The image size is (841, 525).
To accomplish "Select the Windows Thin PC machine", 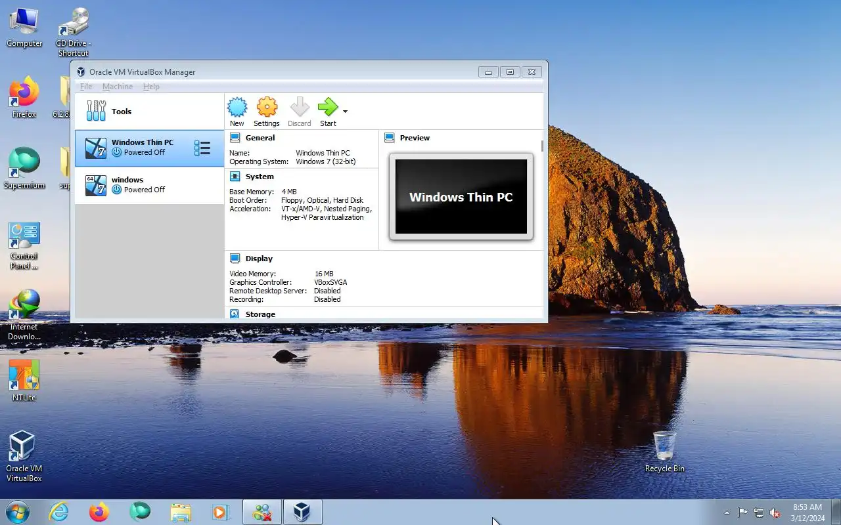I will point(149,148).
